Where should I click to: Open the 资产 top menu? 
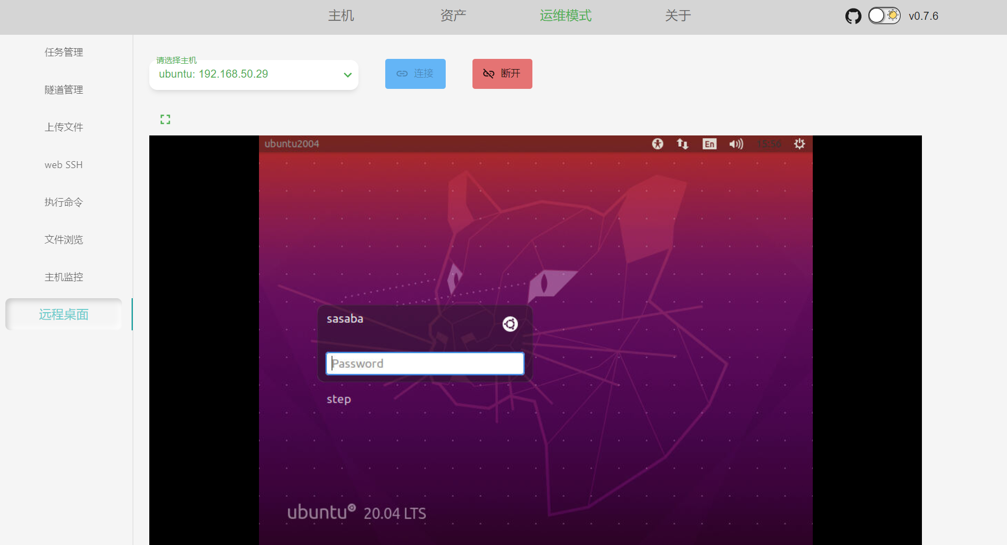453,16
